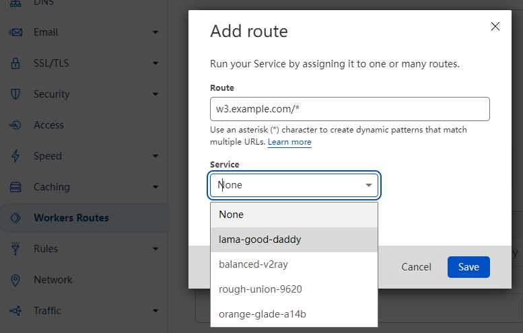Expand the Caching section chevron
This screenshot has width=523, height=333.
coord(155,187)
